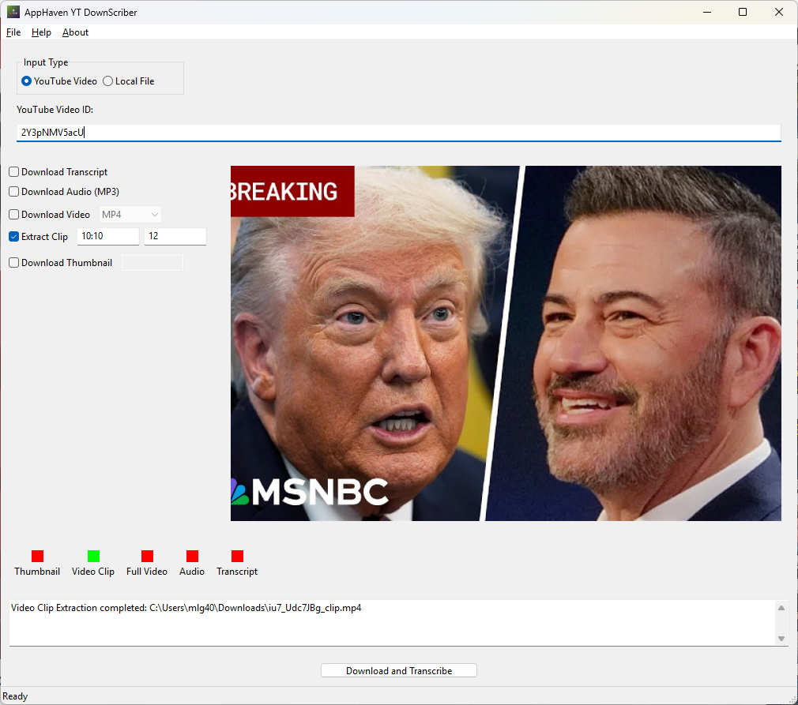This screenshot has width=798, height=705.
Task: Click the green Video Clip status indicator
Action: [x=93, y=557]
